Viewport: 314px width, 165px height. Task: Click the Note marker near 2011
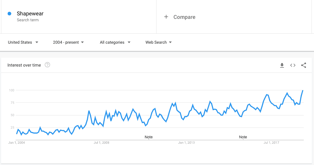point(149,137)
